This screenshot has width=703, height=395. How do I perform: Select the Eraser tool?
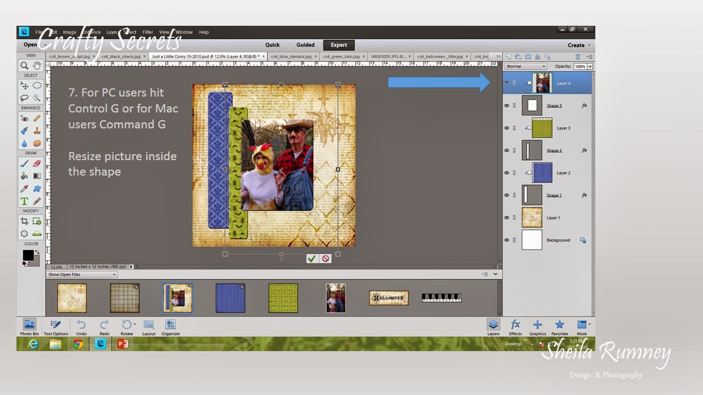click(x=37, y=163)
